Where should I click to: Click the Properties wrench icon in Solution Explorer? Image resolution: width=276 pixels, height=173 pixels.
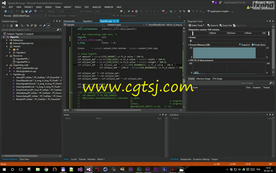click(x=44, y=25)
